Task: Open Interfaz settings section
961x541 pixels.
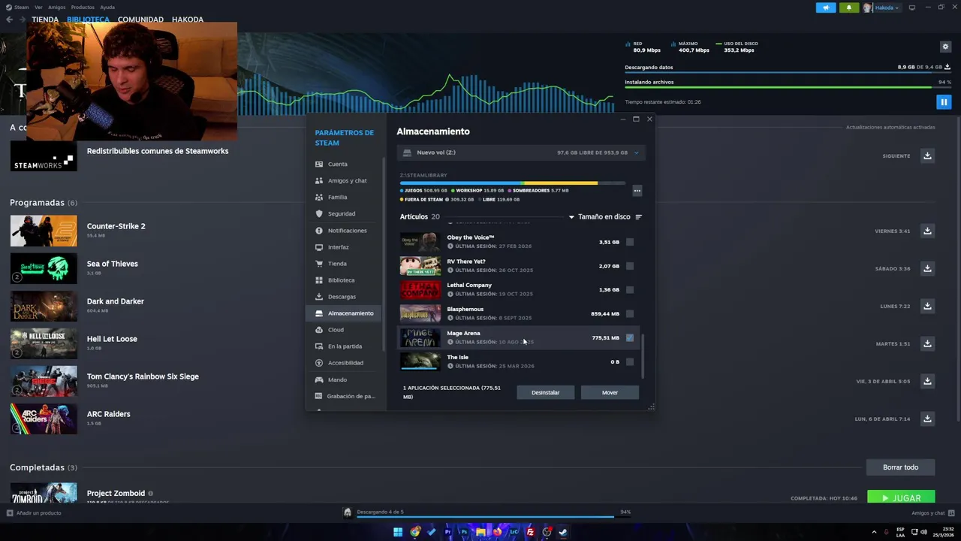Action: tap(345, 247)
